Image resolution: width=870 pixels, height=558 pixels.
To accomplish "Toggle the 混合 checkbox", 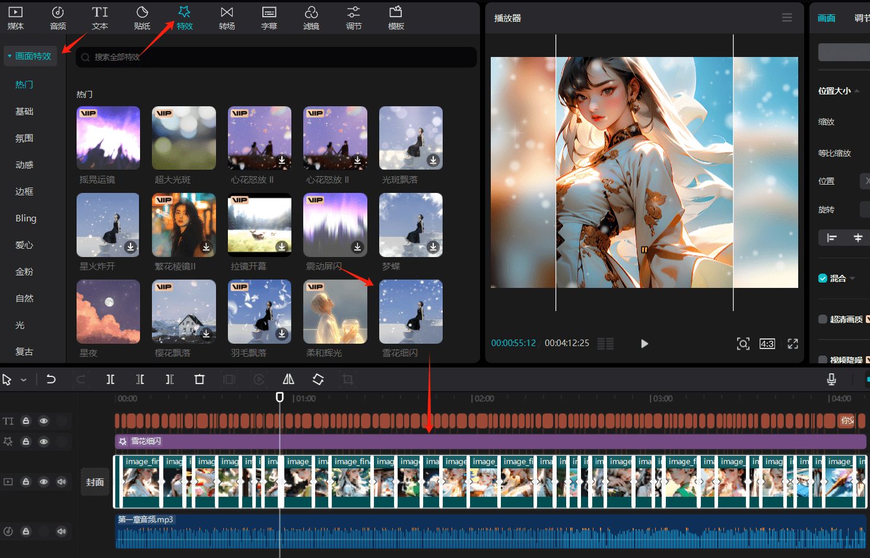I will pyautogui.click(x=823, y=278).
